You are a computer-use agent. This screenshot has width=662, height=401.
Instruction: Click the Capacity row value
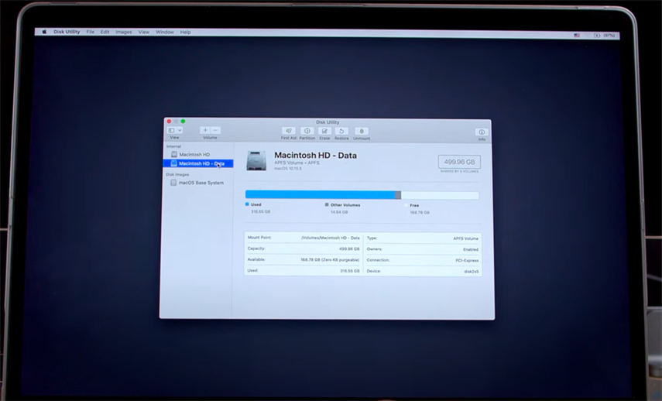[349, 249]
